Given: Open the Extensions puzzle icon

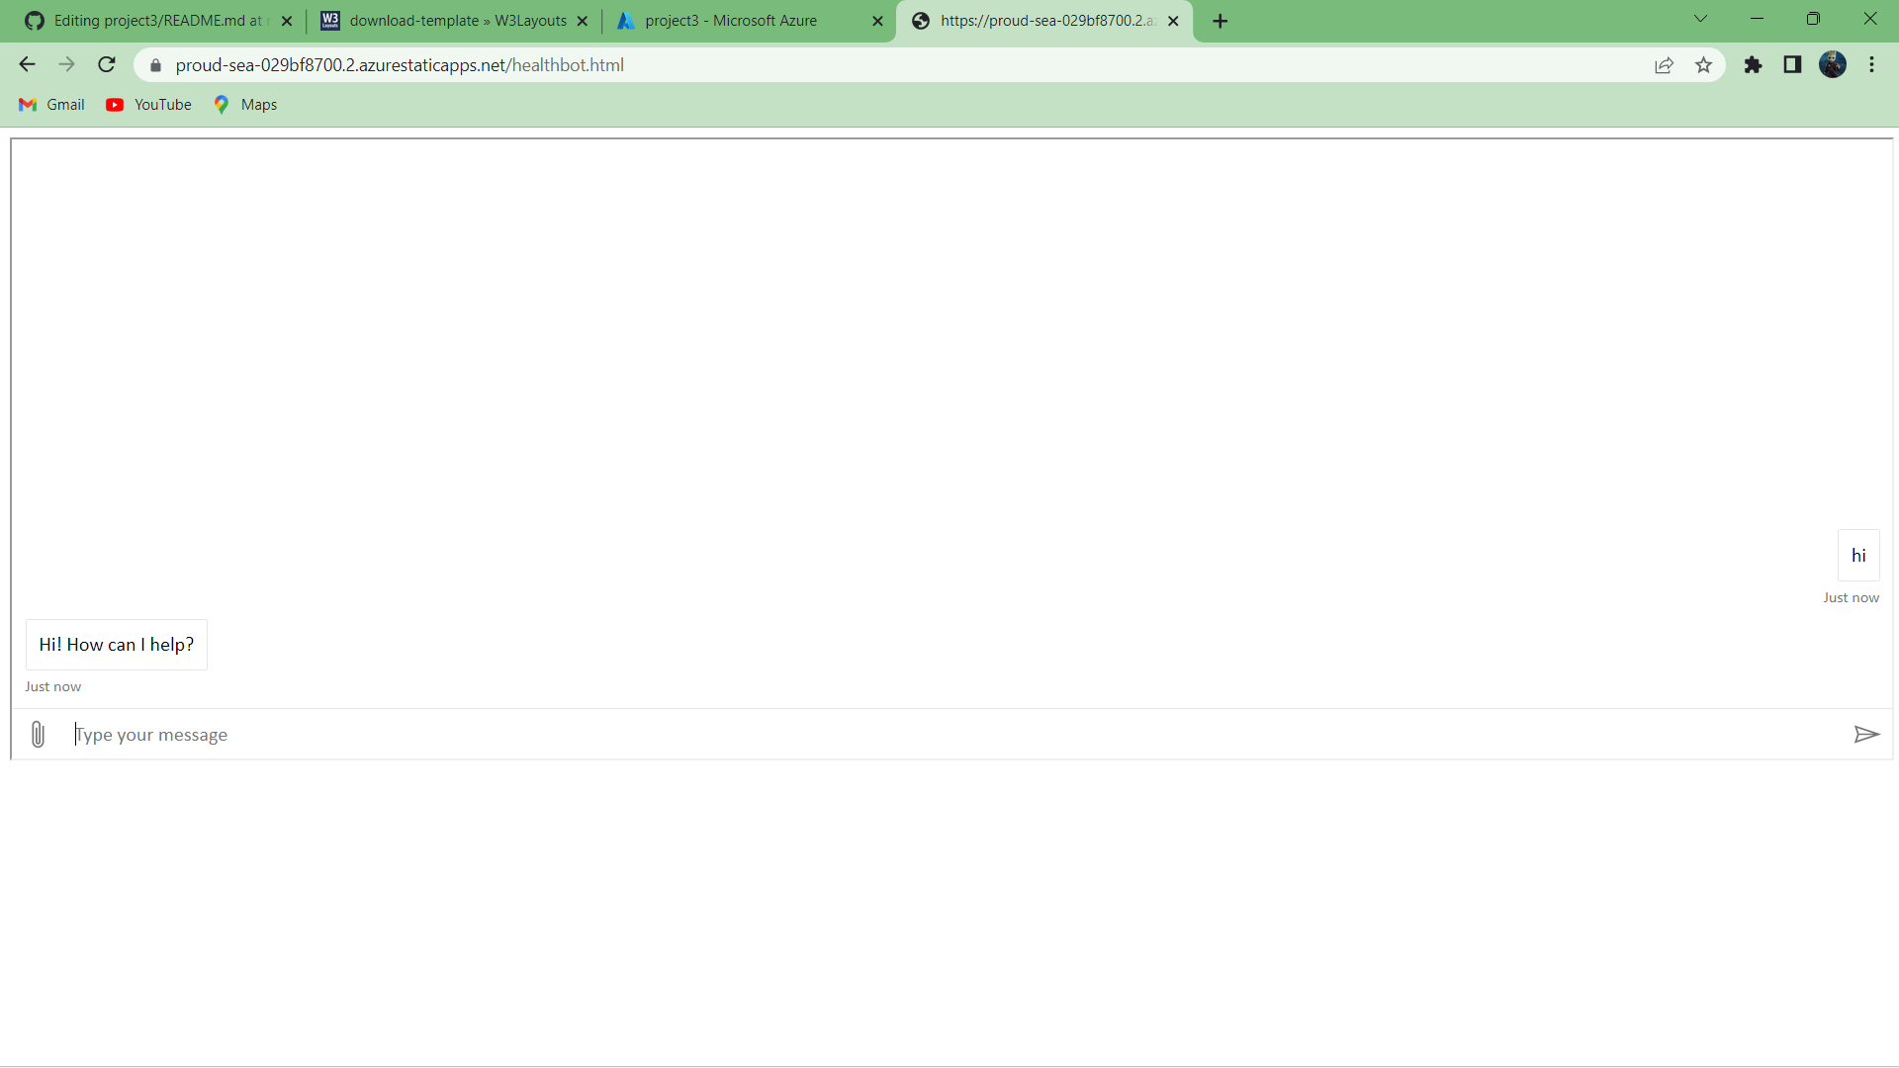Looking at the screenshot, I should click(1753, 65).
